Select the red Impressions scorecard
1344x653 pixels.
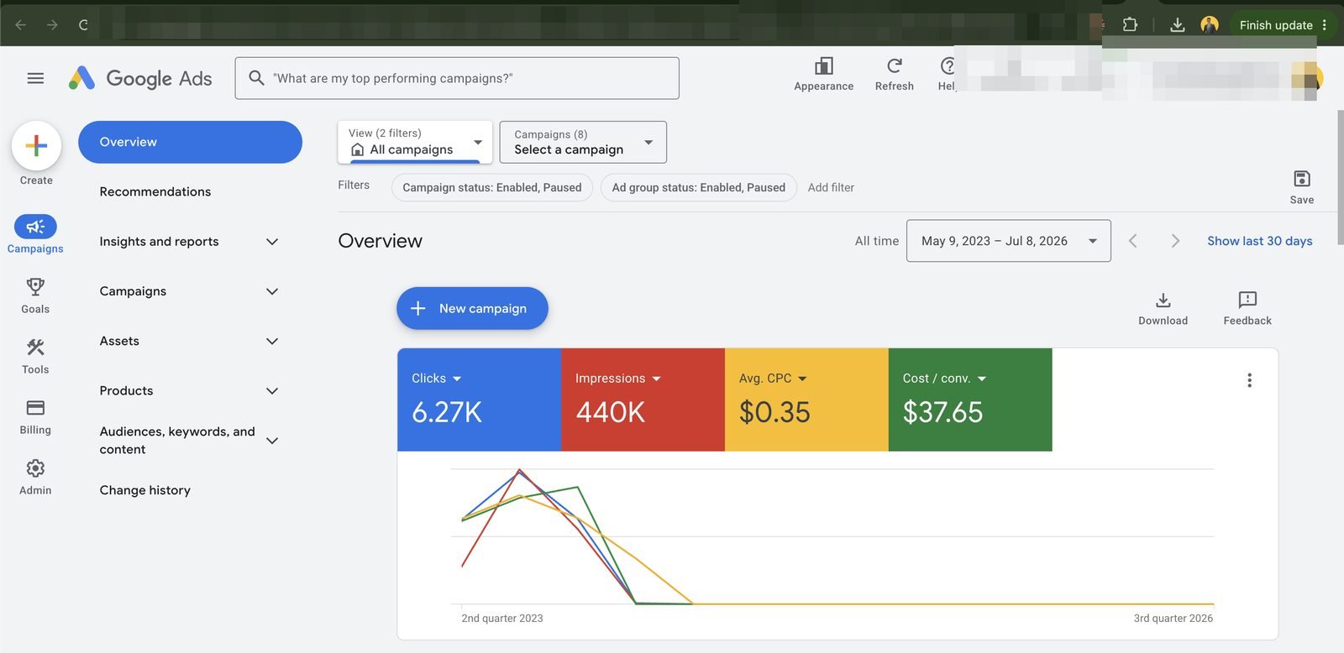(643, 400)
